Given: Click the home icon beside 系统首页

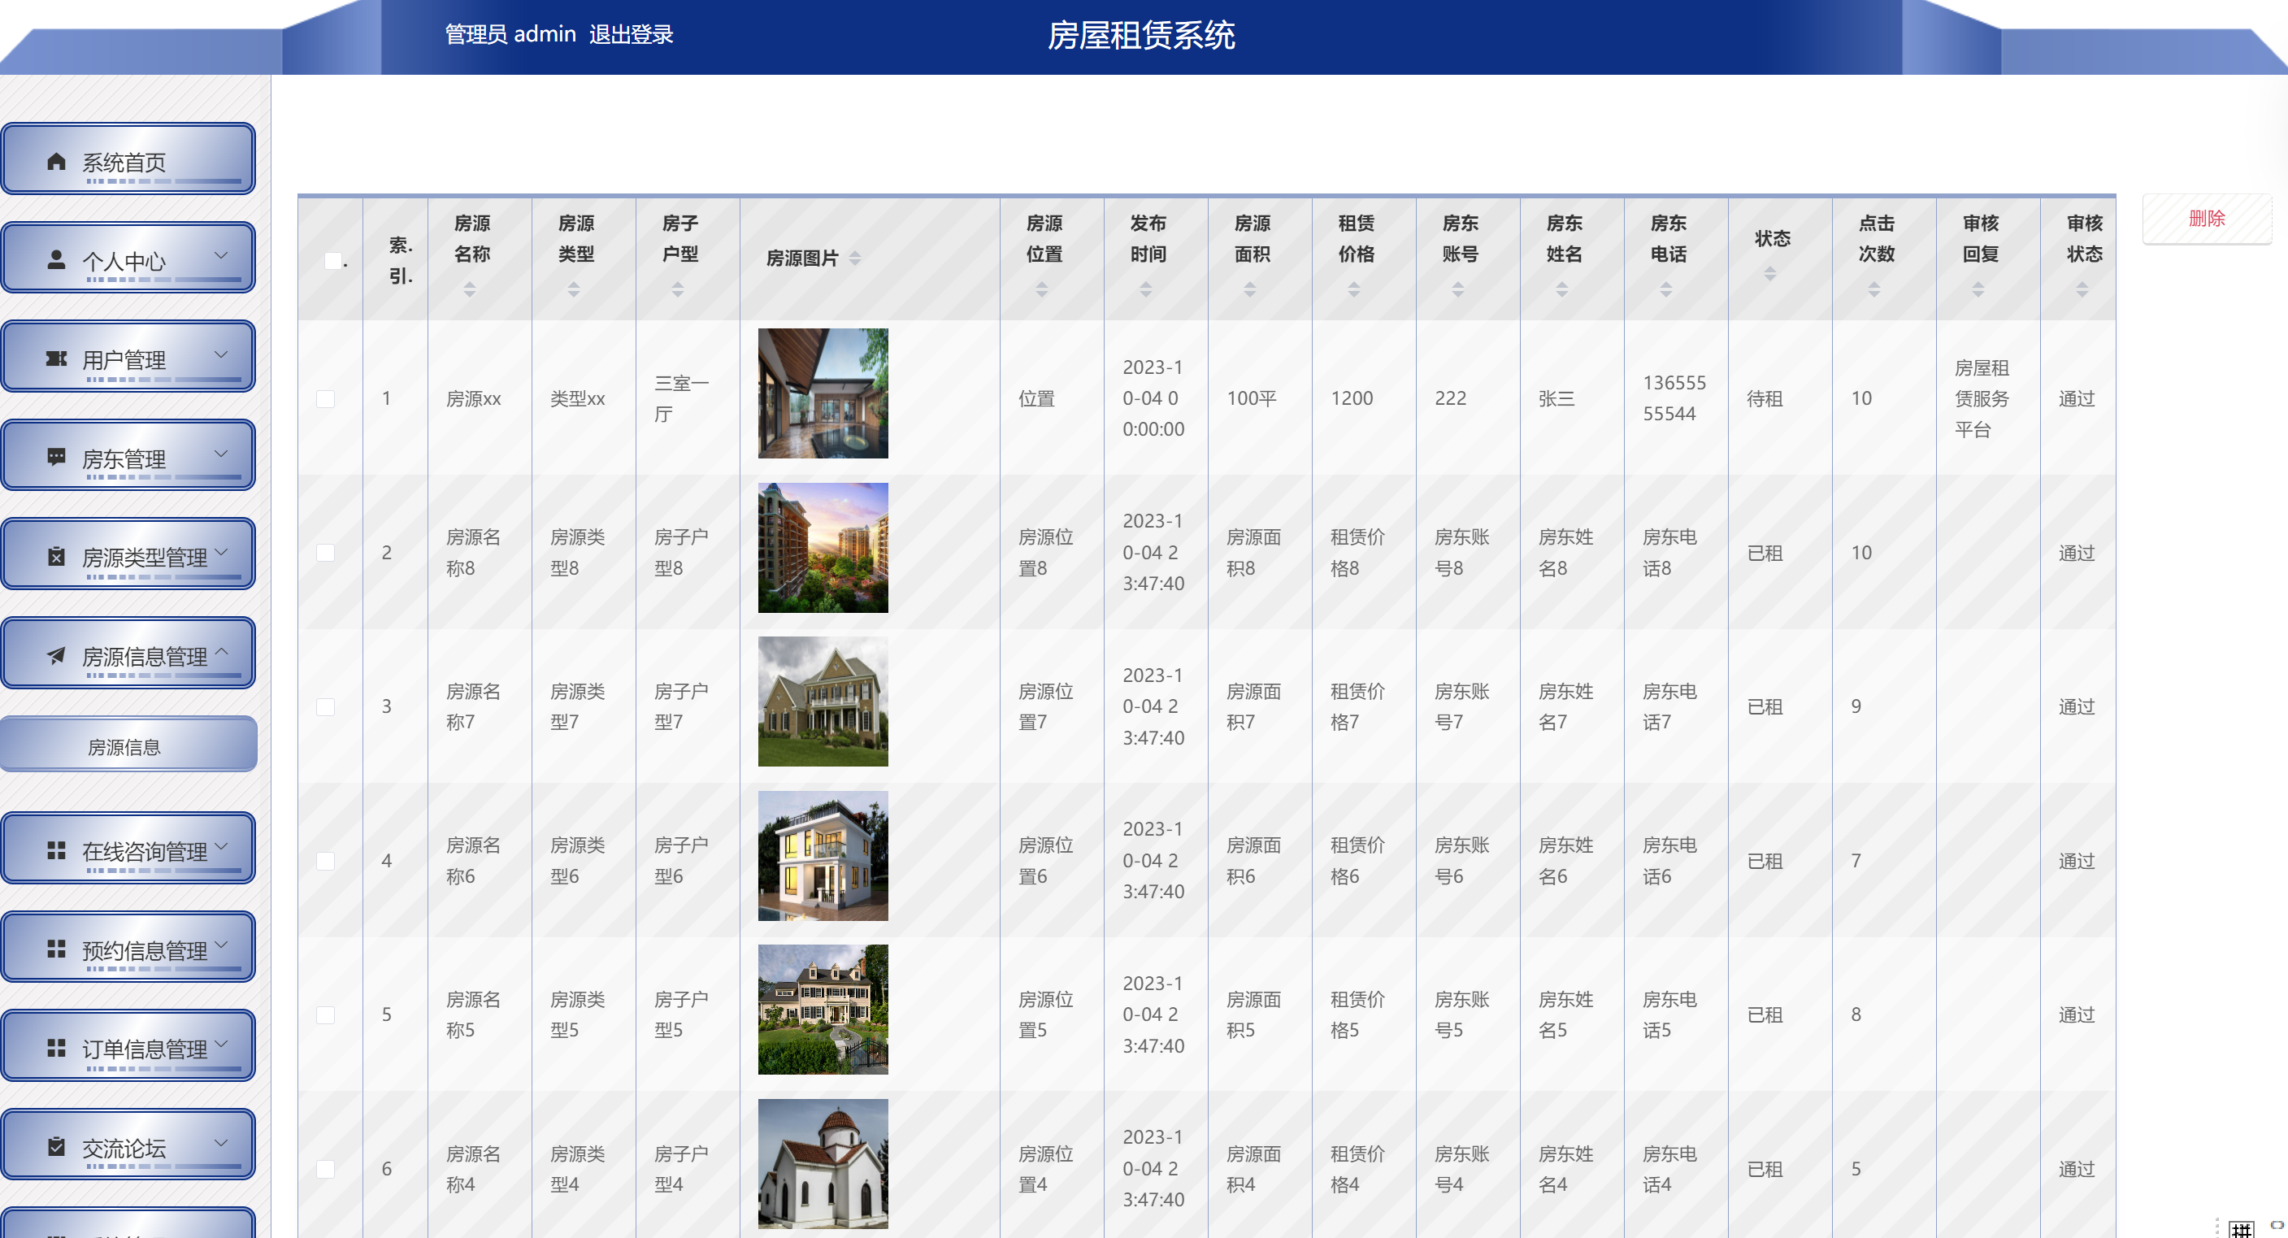Looking at the screenshot, I should (56, 161).
